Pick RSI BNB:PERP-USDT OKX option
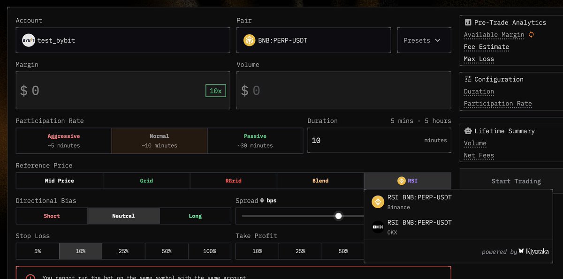Image resolution: width=563 pixels, height=279 pixels. point(458,227)
